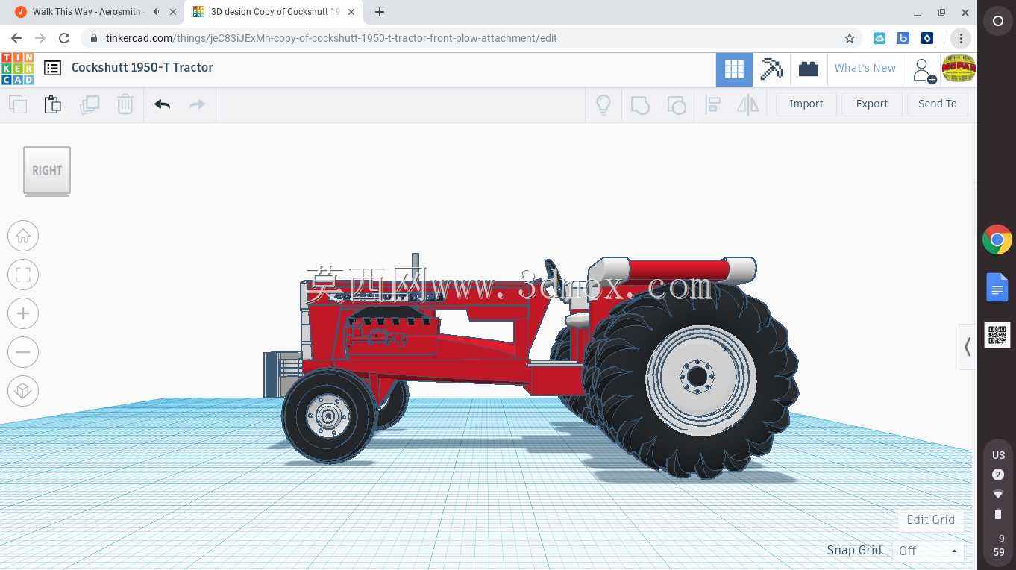Fit all in view
The height and width of the screenshot is (570, 1016).
click(23, 275)
